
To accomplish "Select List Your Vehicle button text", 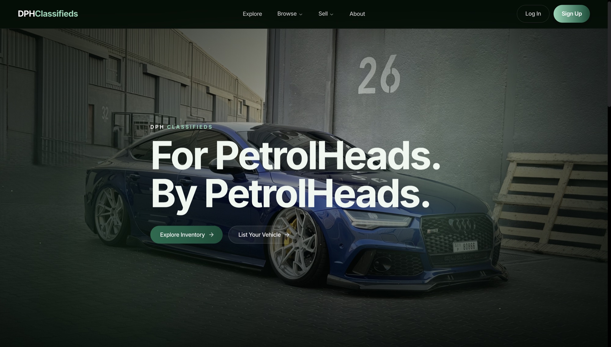I will (259, 235).
